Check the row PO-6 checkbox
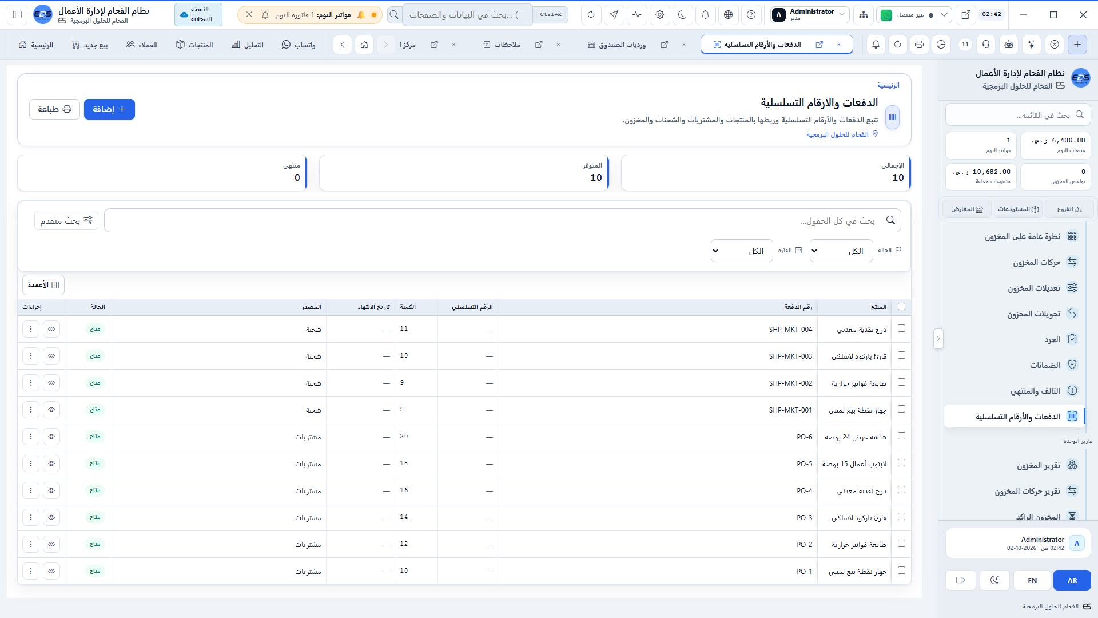The height and width of the screenshot is (618, 1098). point(902,436)
